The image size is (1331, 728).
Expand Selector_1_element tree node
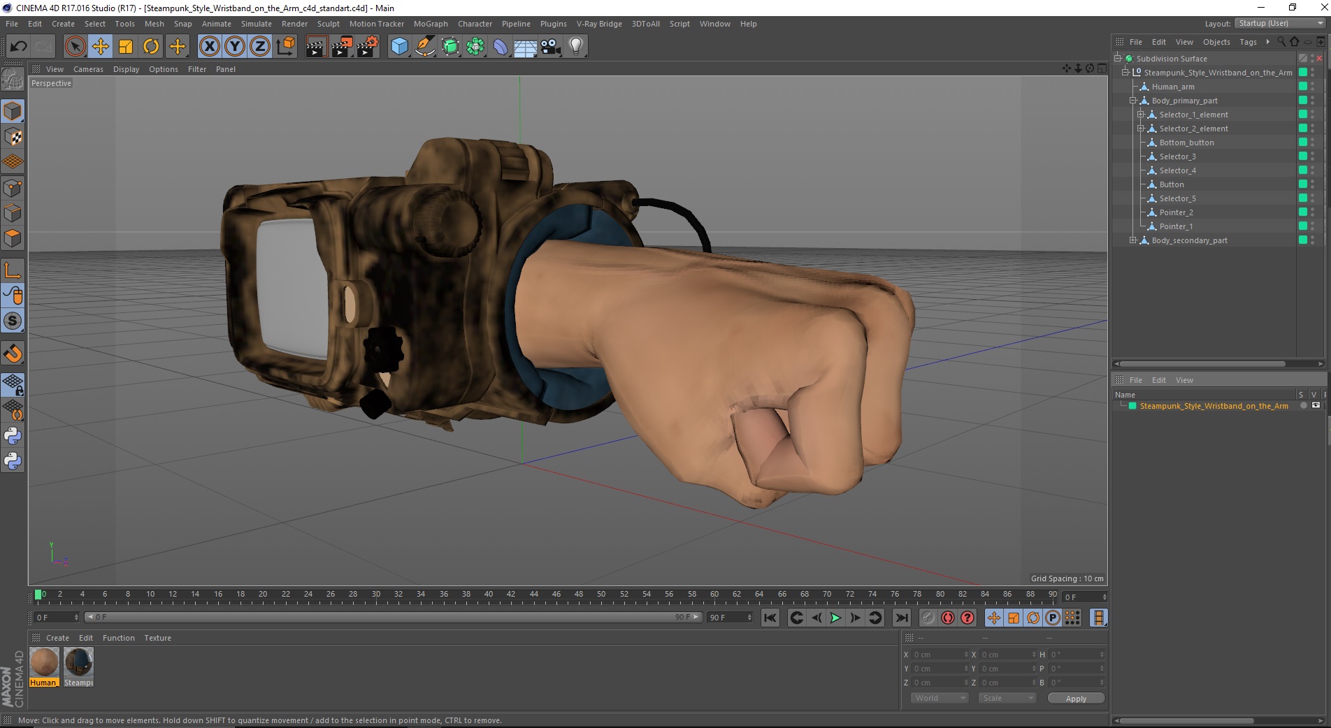click(1141, 115)
